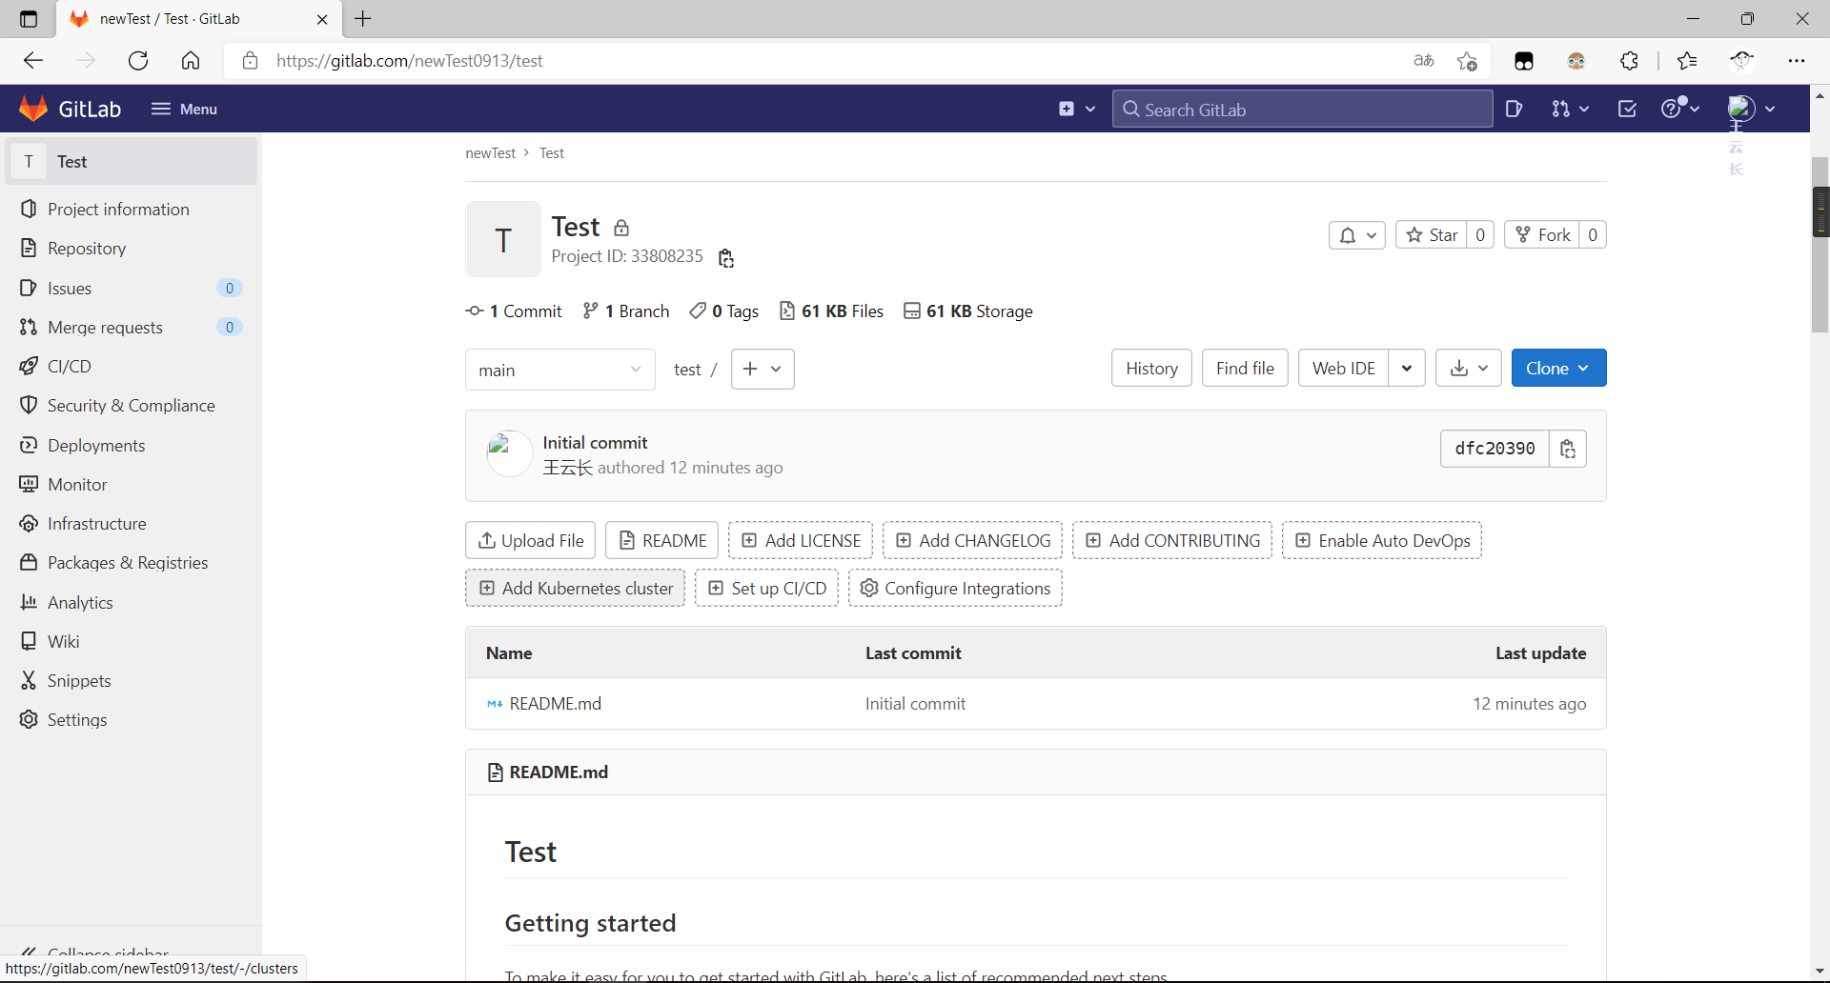Fork the Test project
Screen dimensions: 1830x983
[x=1542, y=235]
